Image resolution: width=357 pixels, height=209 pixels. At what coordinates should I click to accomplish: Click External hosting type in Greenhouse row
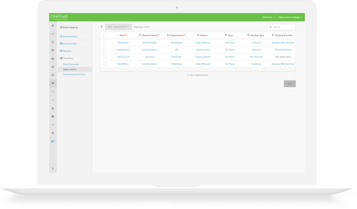(256, 50)
